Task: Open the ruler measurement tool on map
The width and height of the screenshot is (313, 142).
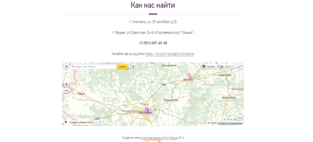Action: tap(240, 118)
